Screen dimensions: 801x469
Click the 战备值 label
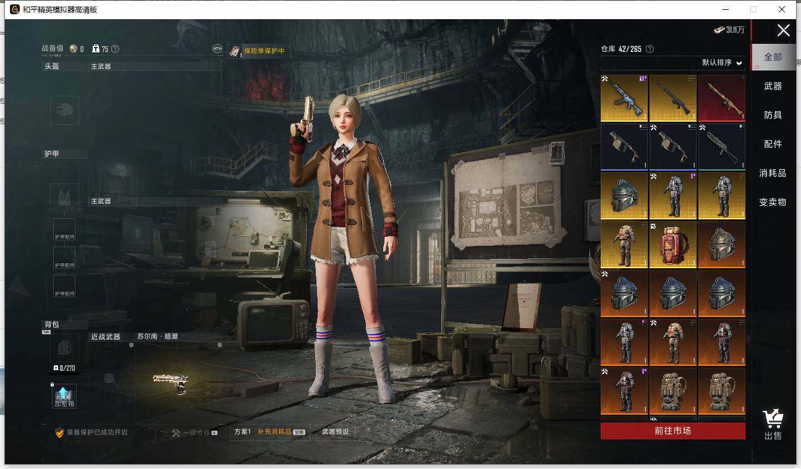pyautogui.click(x=53, y=49)
